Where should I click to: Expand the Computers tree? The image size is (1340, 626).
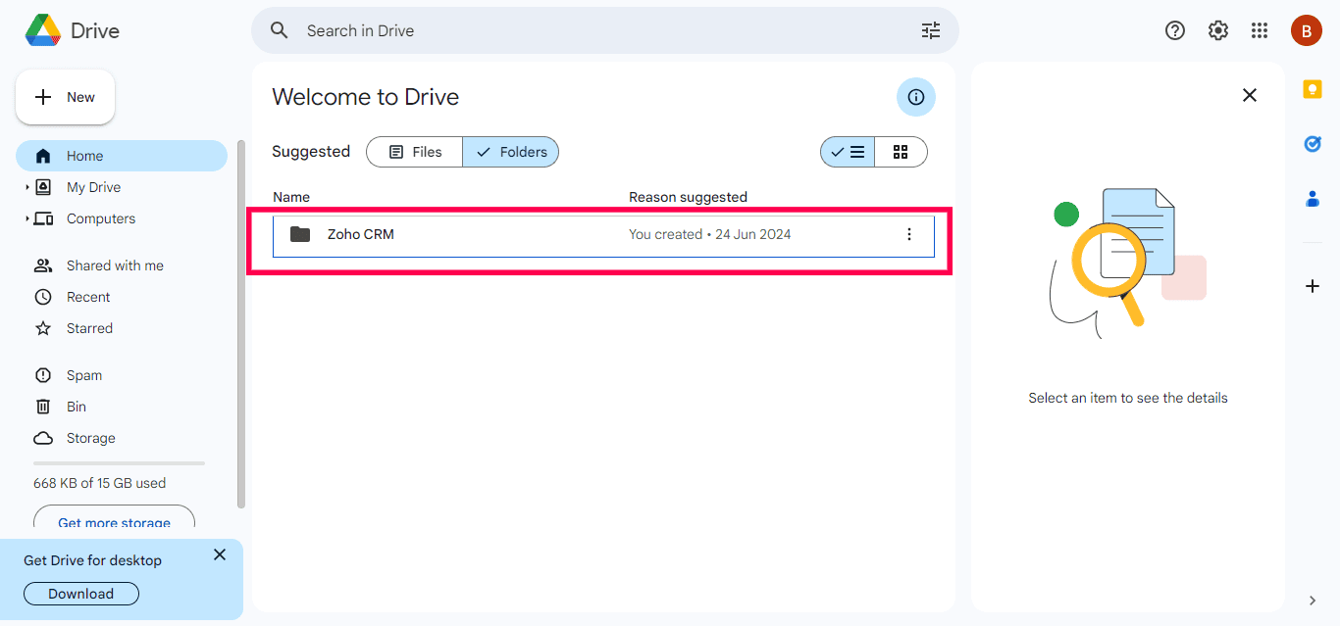[27, 218]
